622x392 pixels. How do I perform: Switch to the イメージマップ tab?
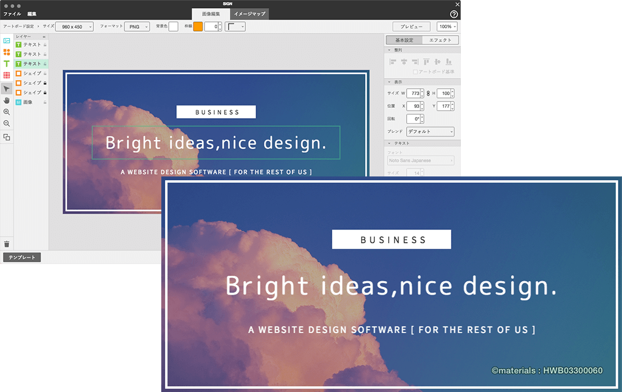249,14
